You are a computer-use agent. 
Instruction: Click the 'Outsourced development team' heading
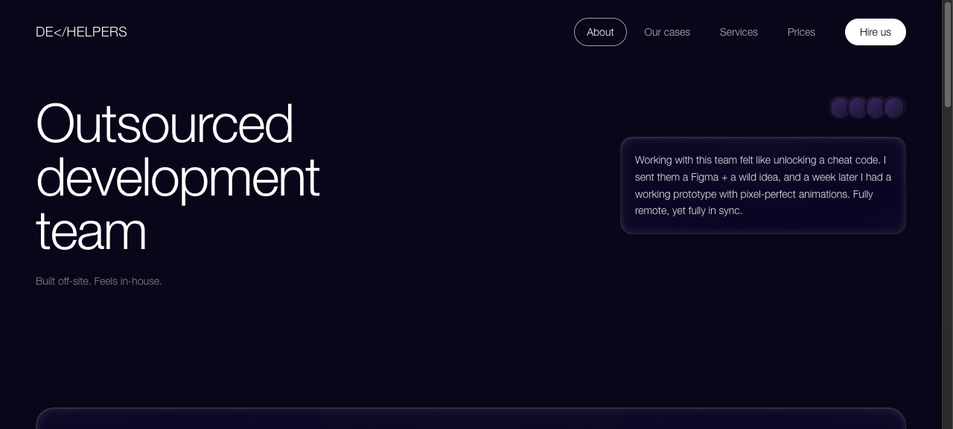pyautogui.click(x=178, y=176)
